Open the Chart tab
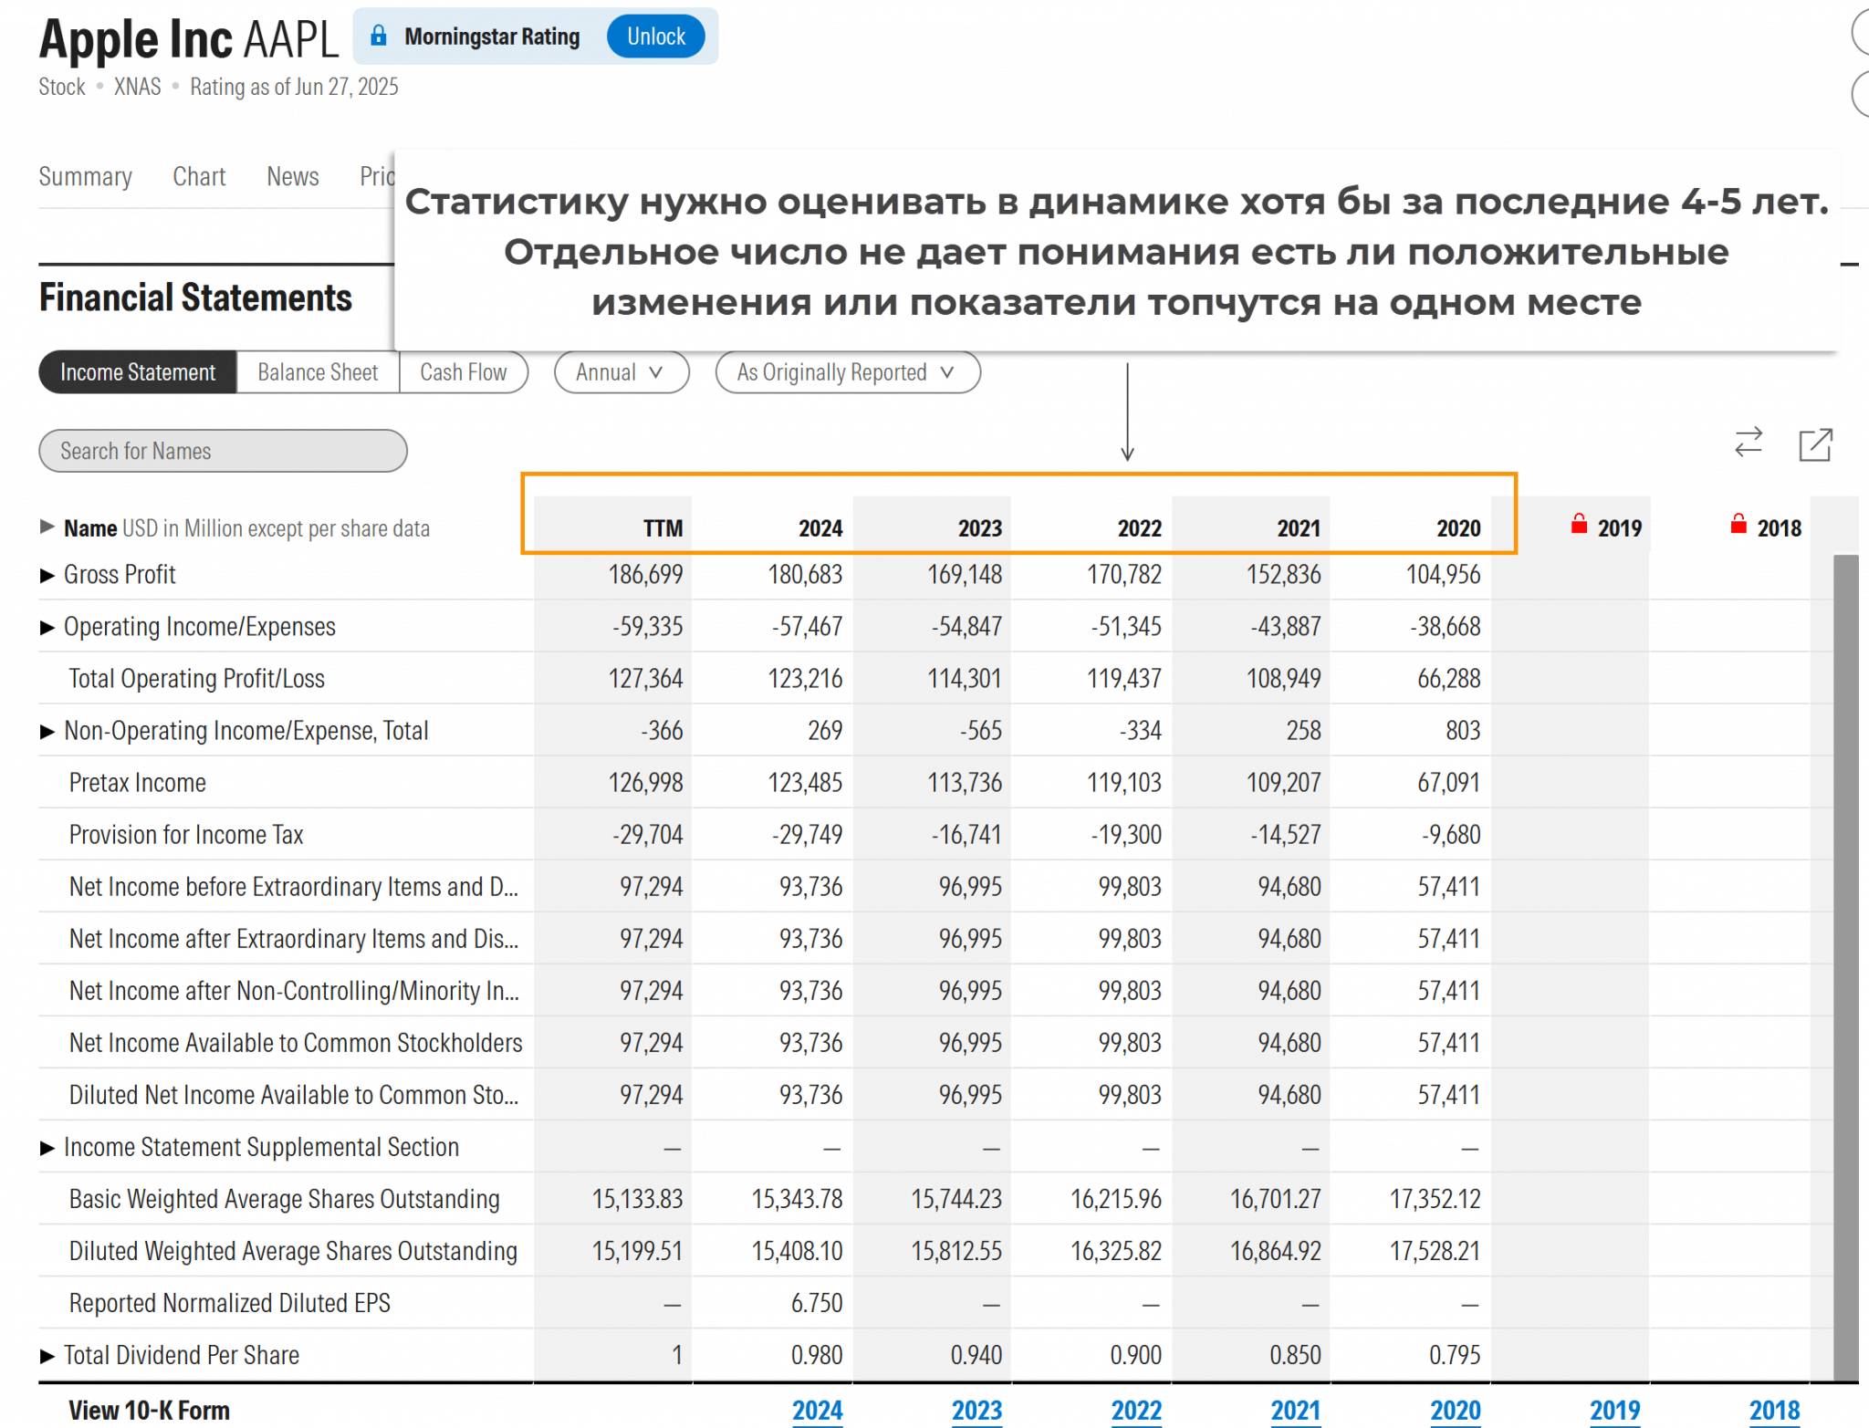This screenshot has height=1428, width=1869. 199,176
